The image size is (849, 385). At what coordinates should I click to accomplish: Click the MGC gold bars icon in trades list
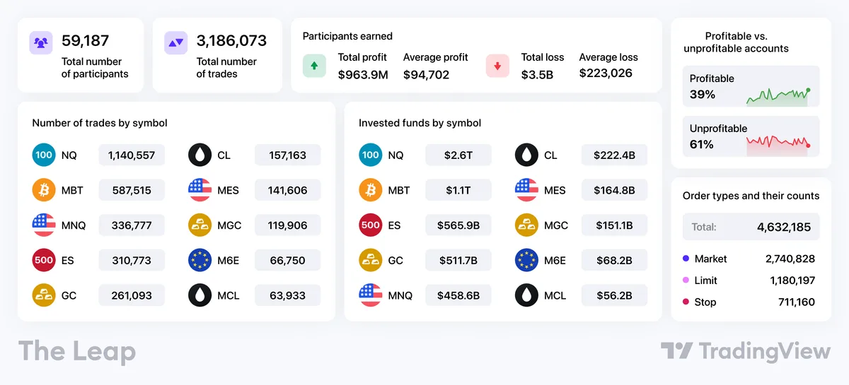200,225
